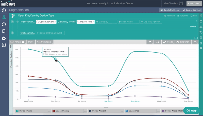
Task: Click the Desktop legend drag handle
Action: pos(86,111)
